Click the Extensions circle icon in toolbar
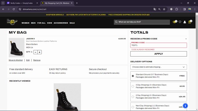 (x=171, y=9)
